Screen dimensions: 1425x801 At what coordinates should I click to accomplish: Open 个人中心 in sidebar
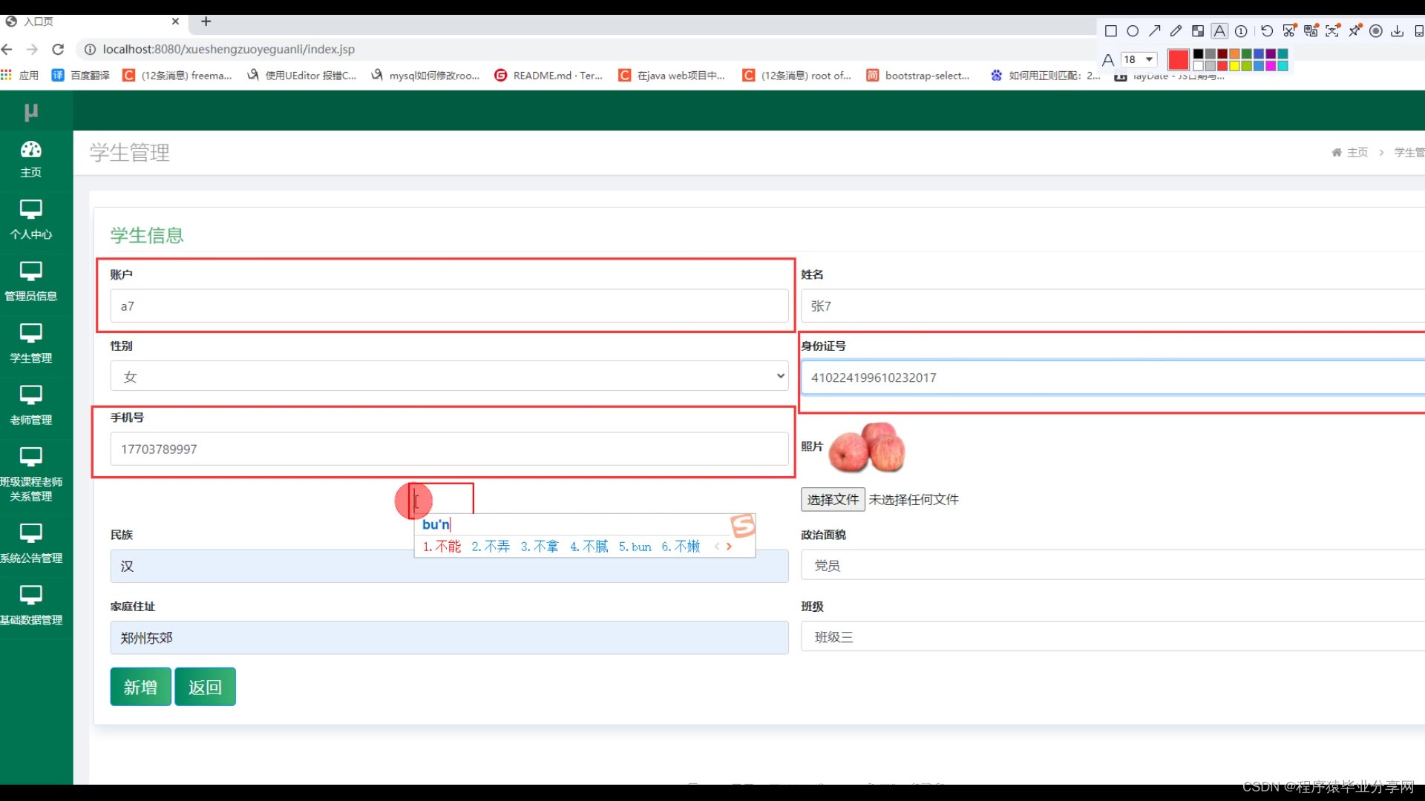tap(30, 221)
